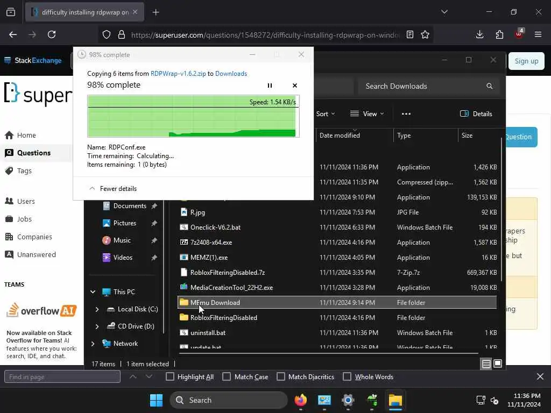Viewport: 551px width, 413px height.
Task: Click Search Downloads box in Explorer
Action: [x=428, y=86]
